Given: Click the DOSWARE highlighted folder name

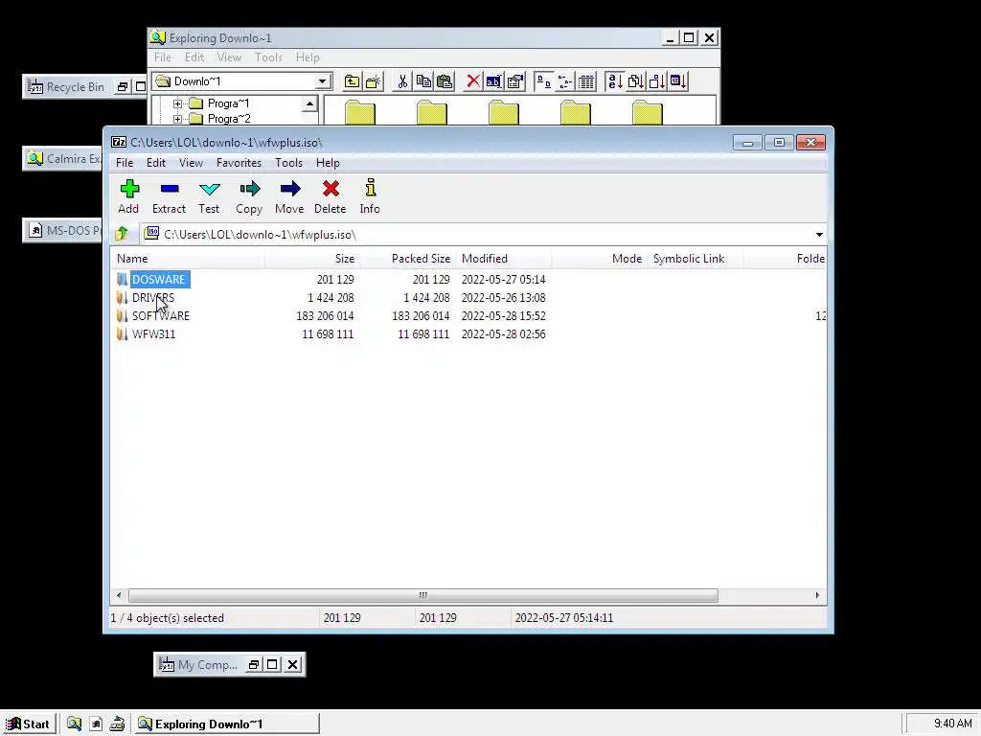Looking at the screenshot, I should (159, 280).
